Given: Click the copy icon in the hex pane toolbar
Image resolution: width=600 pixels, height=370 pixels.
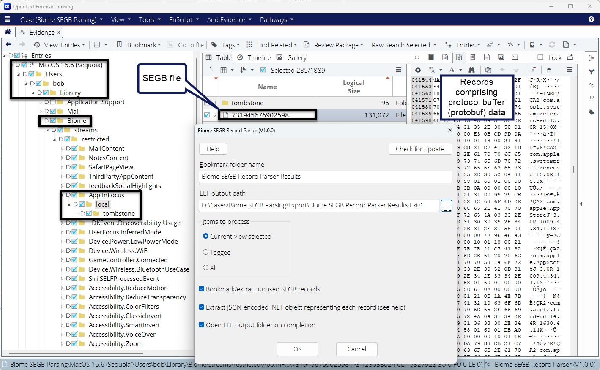Looking at the screenshot, I should [x=488, y=70].
